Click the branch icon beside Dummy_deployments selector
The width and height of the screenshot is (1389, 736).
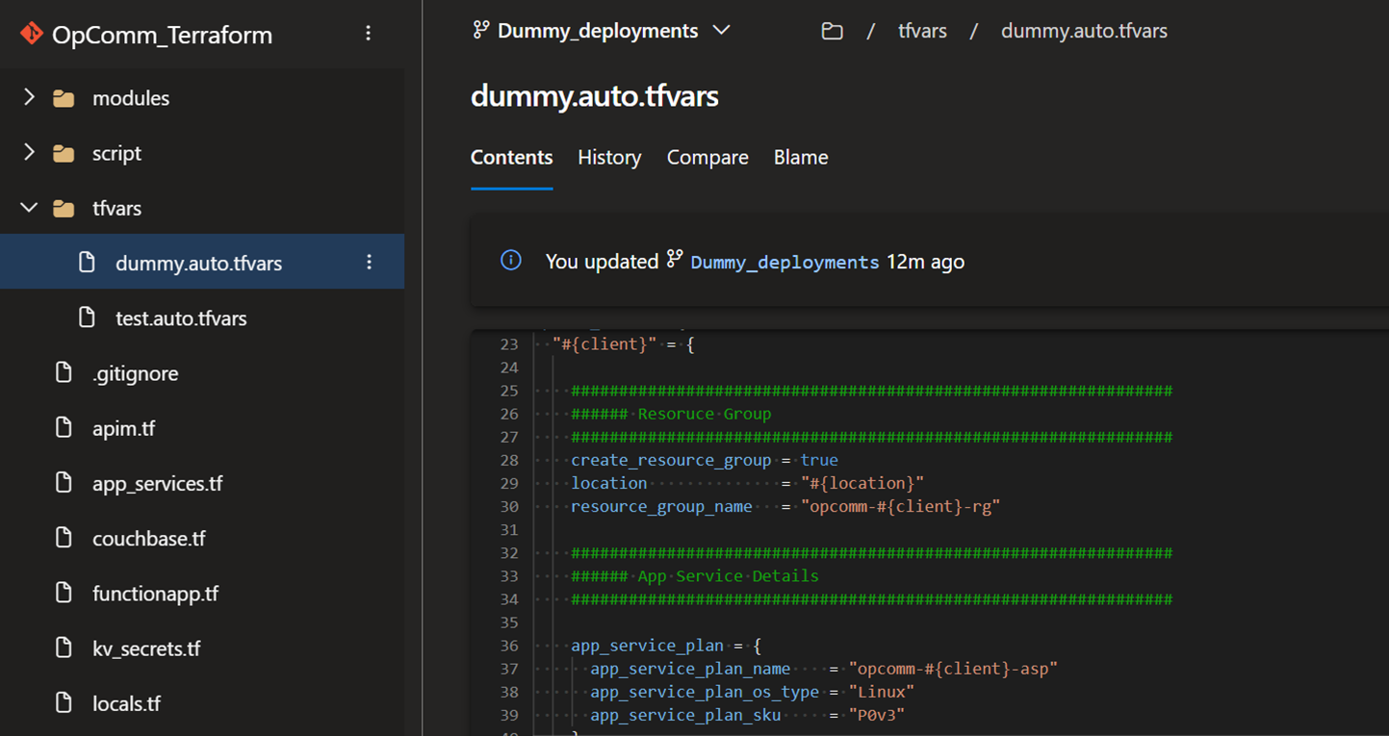tap(480, 31)
